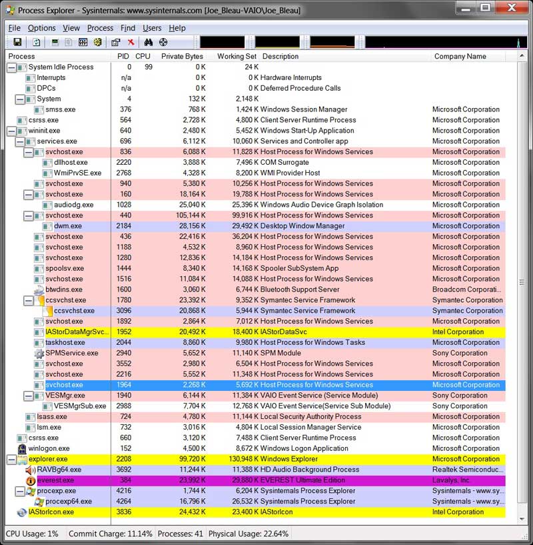This screenshot has width=533, height=545.
Task: Sort by the CPU column header
Action: (x=143, y=56)
